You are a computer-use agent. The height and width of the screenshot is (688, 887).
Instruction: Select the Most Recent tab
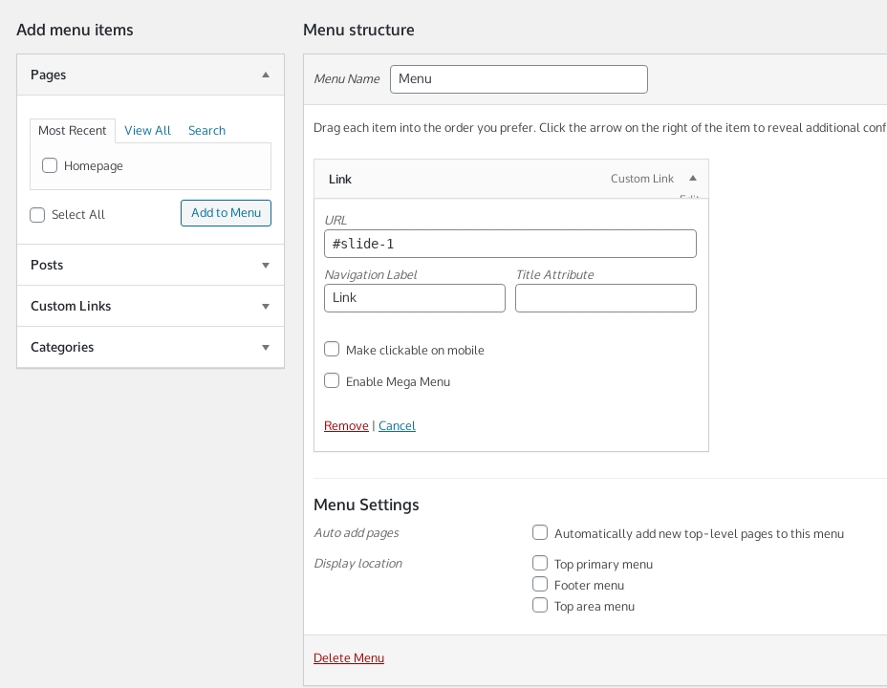73,131
